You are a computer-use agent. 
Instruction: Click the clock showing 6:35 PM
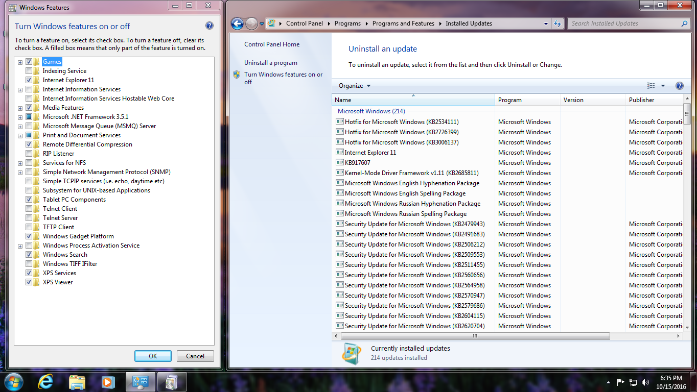671,378
